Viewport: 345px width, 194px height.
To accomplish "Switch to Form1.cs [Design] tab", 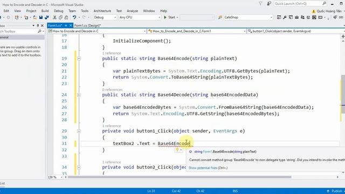I will point(87,25).
